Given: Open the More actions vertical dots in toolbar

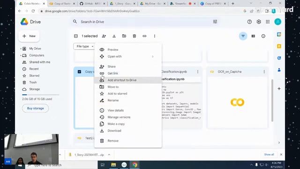Looking at the screenshot, I should pos(155,36).
